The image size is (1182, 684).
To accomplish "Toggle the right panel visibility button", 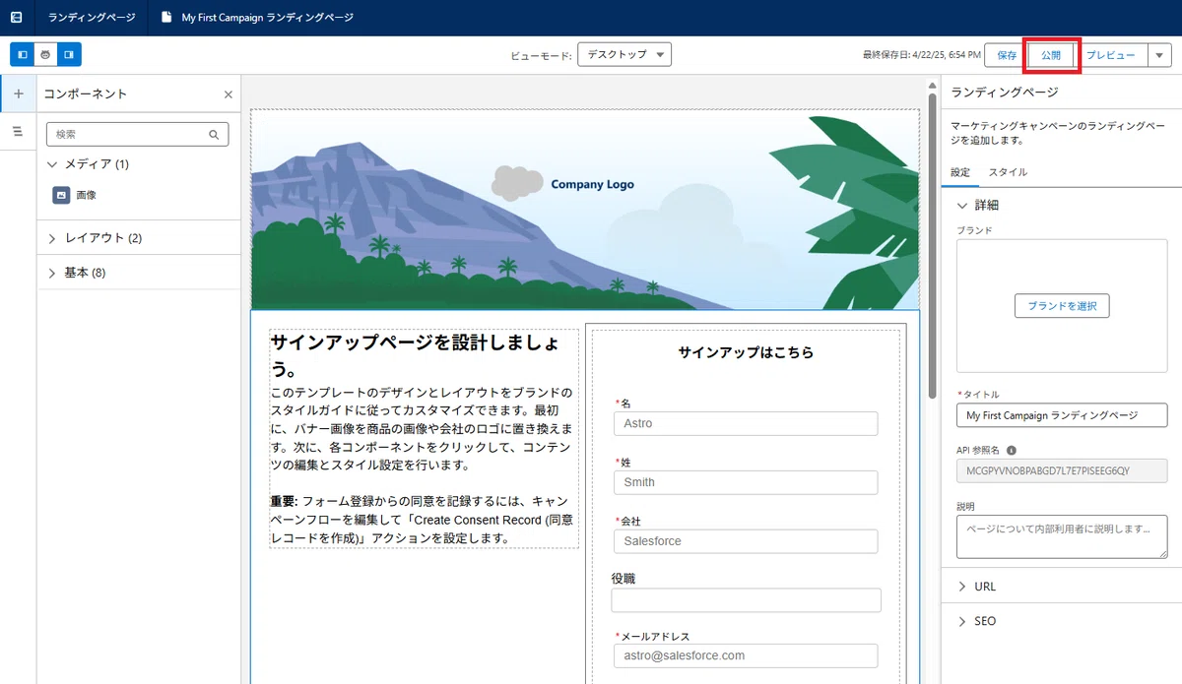I will (x=69, y=54).
